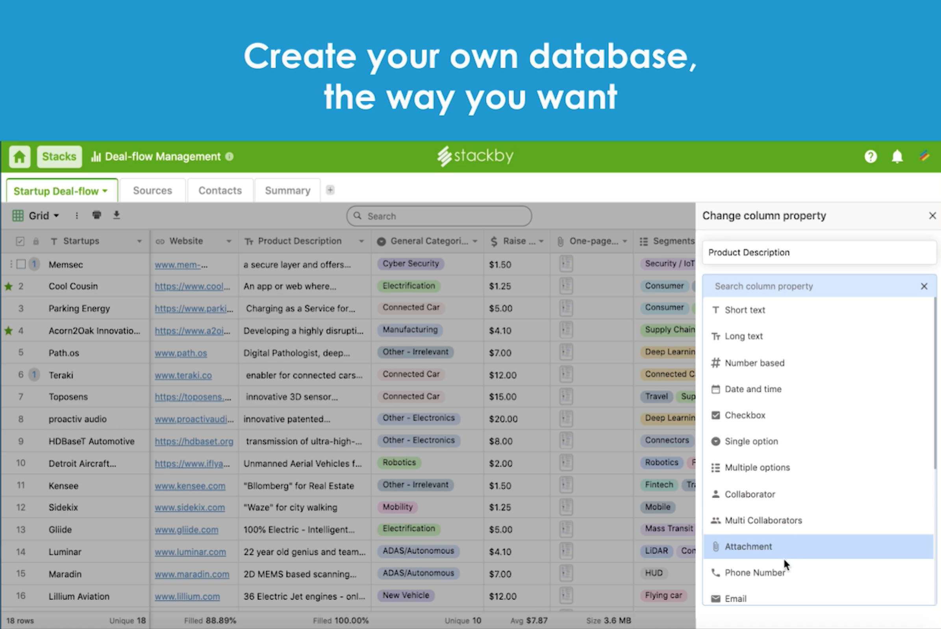
Task: Click Robotics category tag for Detroit Aircraft
Action: [x=399, y=462]
